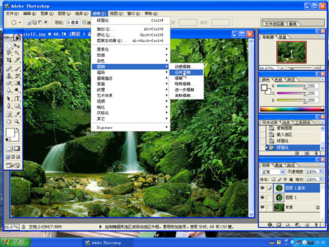Select the Brush tool

[x=17, y=69]
